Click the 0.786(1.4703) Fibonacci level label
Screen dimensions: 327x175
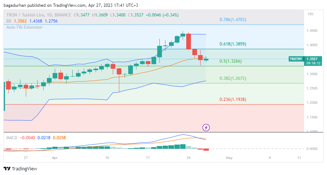click(x=233, y=20)
